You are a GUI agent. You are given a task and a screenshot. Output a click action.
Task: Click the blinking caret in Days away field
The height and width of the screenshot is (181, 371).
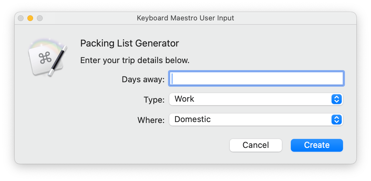coord(172,78)
